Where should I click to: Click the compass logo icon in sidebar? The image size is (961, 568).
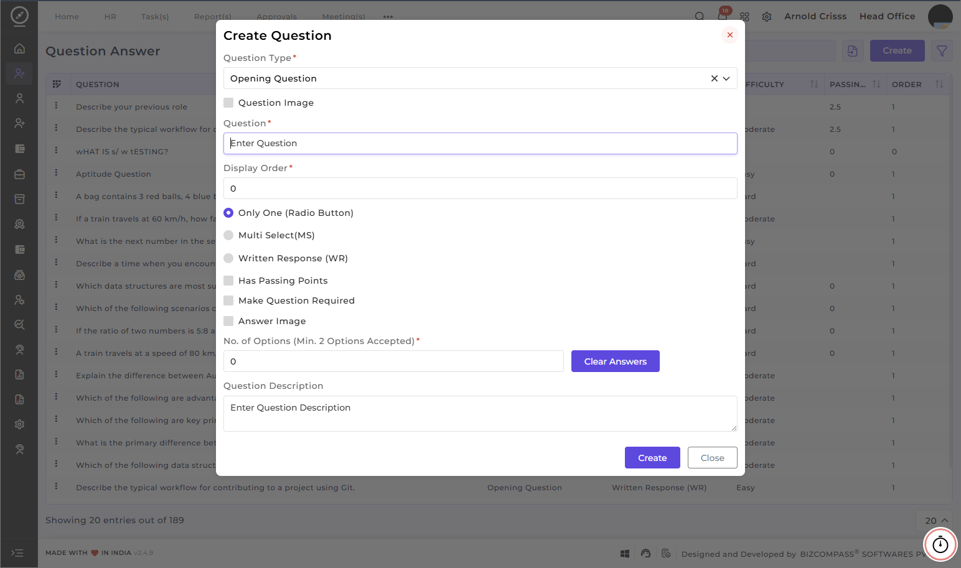[19, 16]
